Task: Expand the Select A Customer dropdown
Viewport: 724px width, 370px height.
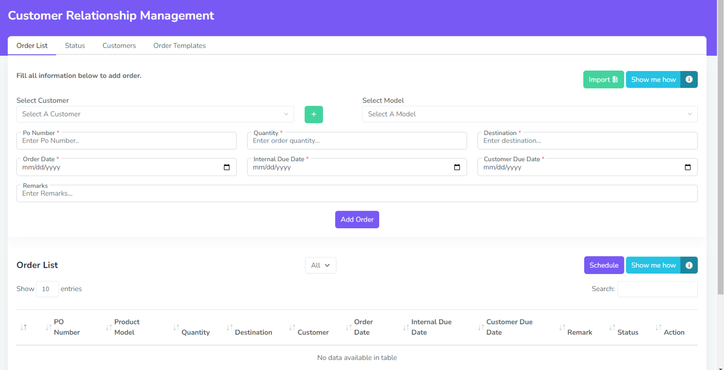Action: (x=155, y=114)
